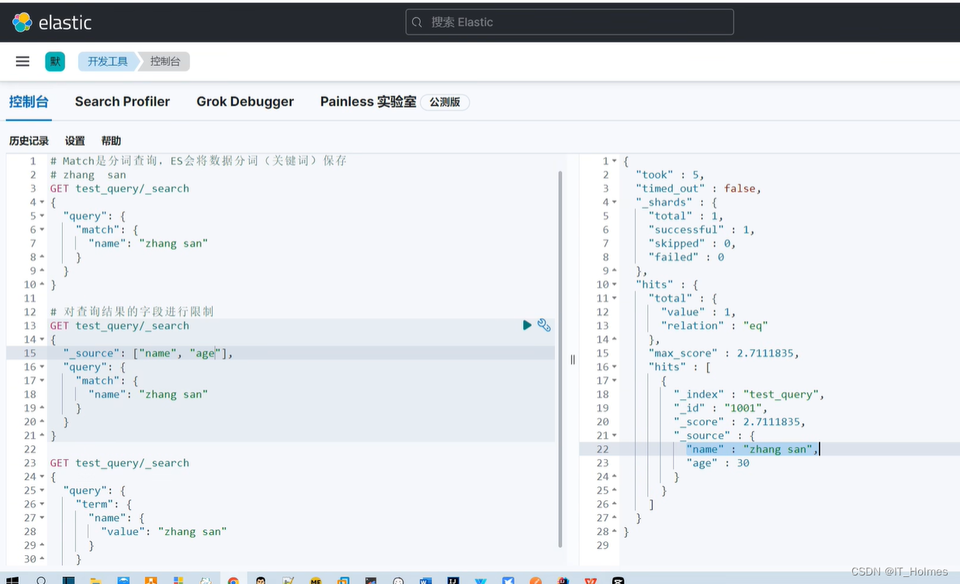The image size is (960, 584).
Task: Click the comment "# 对查询结果的字段进行限制"
Action: coord(132,312)
